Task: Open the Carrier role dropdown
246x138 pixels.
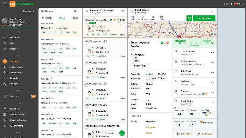Action: (29, 11)
